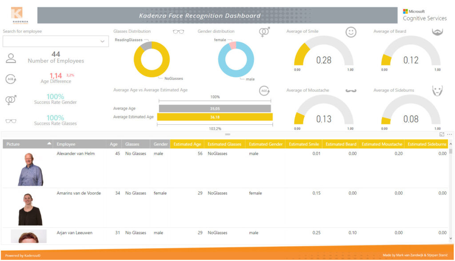Click the yellow Average Estimated Age bar
Image resolution: width=455 pixels, height=261 pixels.
pos(215,117)
